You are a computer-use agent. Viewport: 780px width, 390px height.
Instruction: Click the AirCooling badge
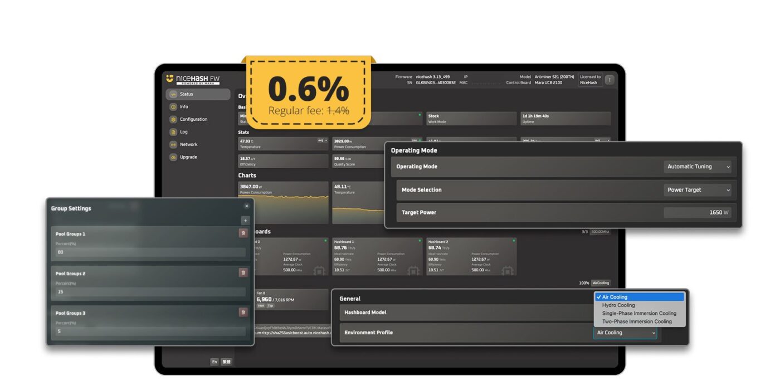point(601,283)
